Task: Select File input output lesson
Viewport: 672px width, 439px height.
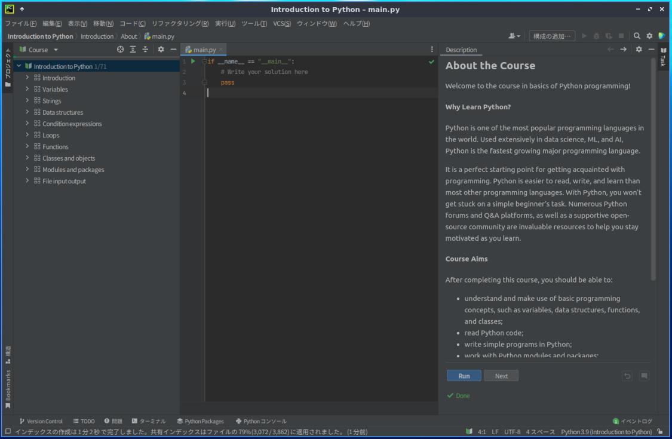Action: [64, 181]
